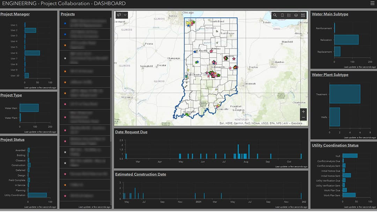This screenshot has height=212, width=377.
Task: Open the map search tool
Action: tap(275, 15)
